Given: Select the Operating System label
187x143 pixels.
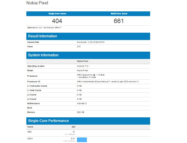Looking at the screenshot, I should [x=36, y=66].
